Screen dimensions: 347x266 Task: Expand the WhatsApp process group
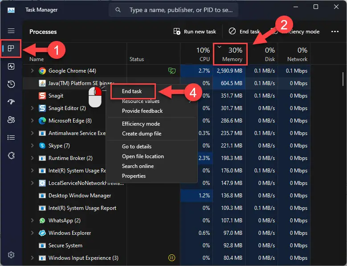tap(32, 221)
